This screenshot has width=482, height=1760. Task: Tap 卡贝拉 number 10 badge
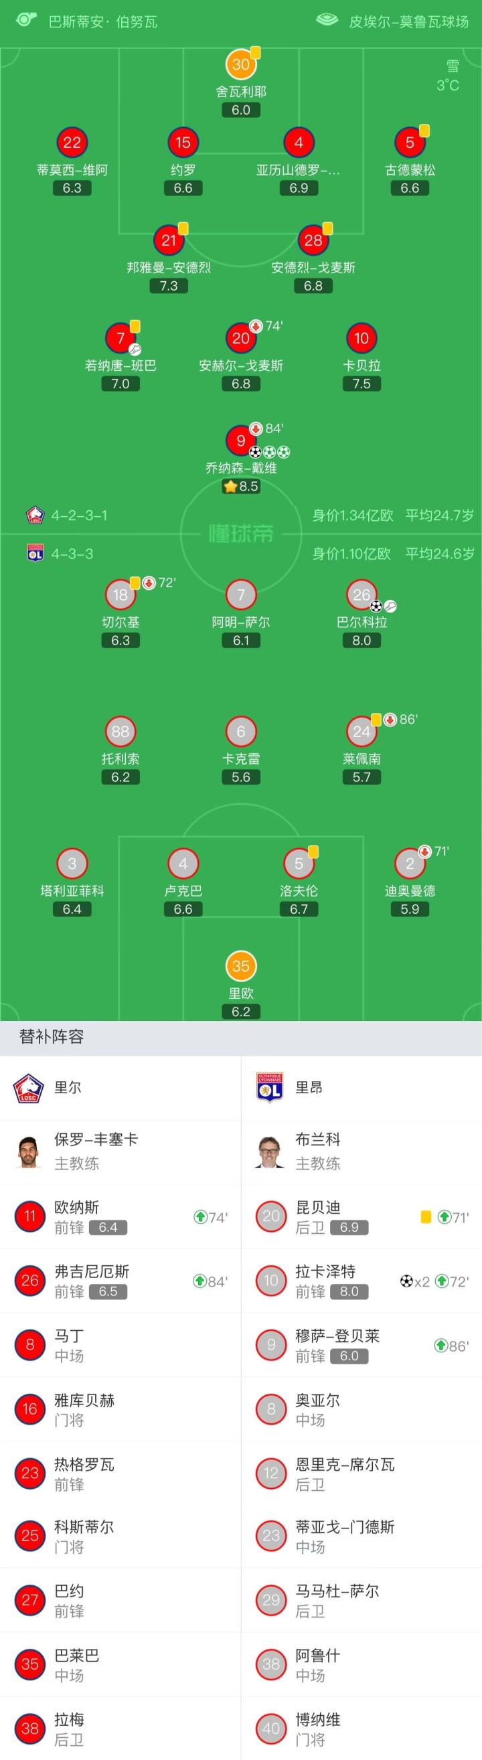point(361,337)
